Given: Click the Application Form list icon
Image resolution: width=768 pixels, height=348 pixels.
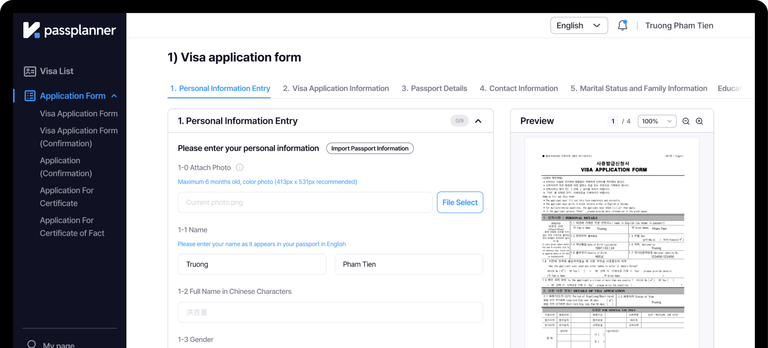Looking at the screenshot, I should pyautogui.click(x=30, y=96).
